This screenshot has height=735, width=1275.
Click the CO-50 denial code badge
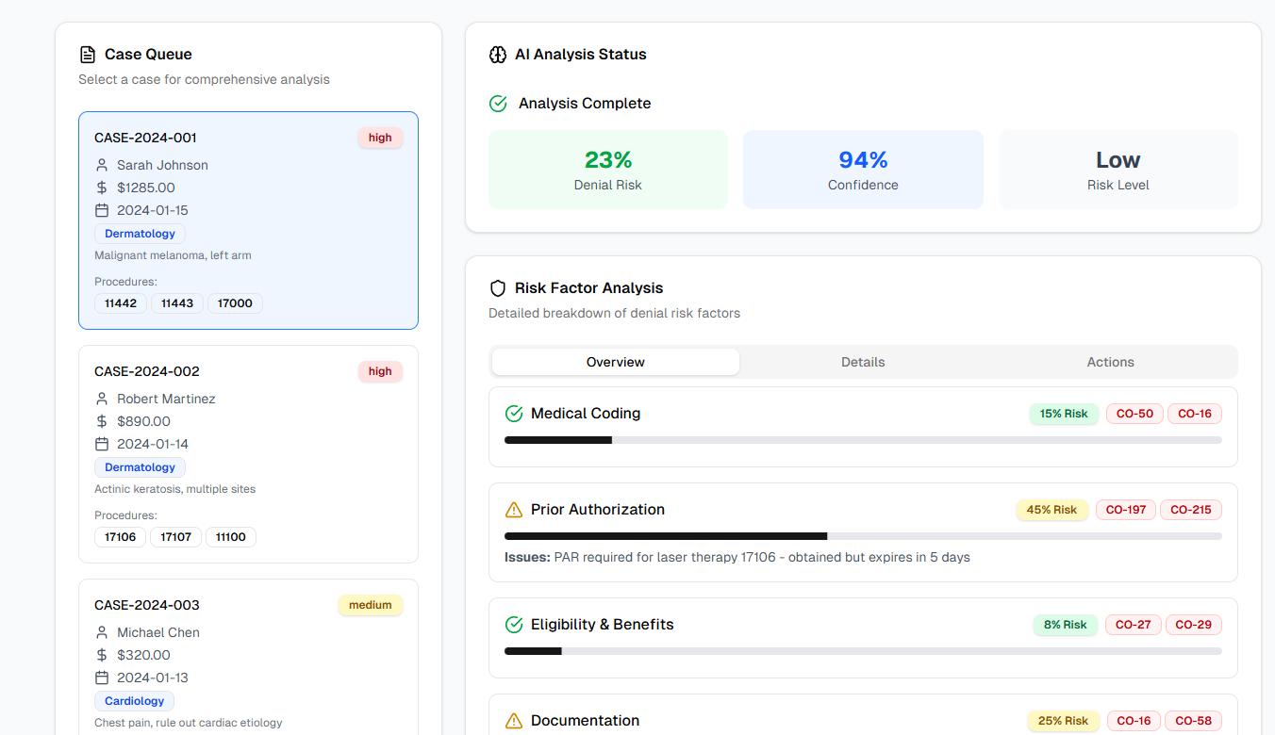click(x=1134, y=414)
